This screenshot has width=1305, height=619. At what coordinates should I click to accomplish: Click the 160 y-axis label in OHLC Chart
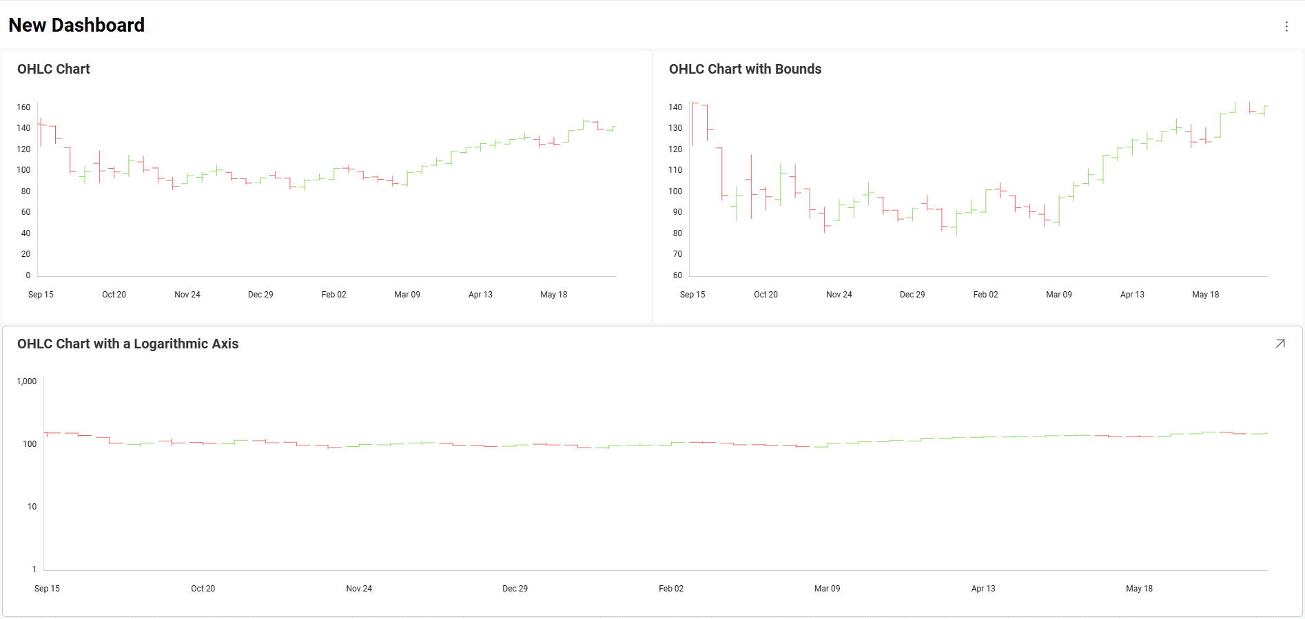(23, 107)
